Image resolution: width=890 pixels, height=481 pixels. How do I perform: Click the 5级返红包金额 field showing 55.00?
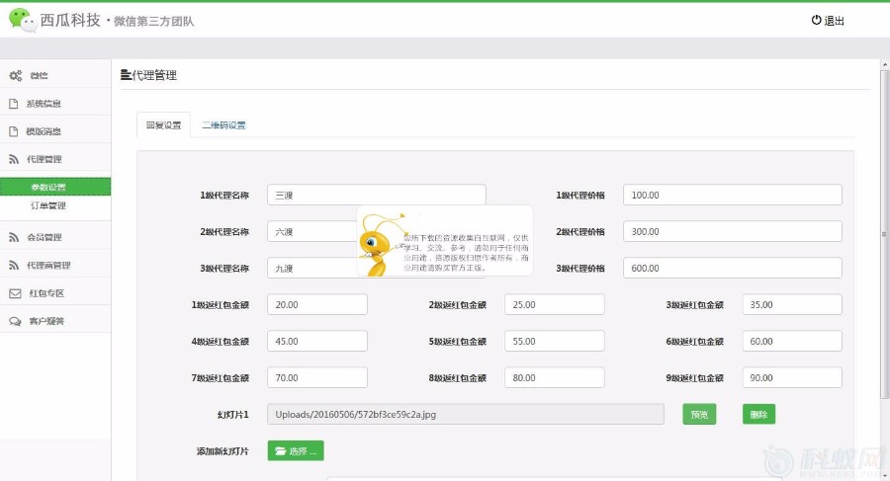pos(555,341)
